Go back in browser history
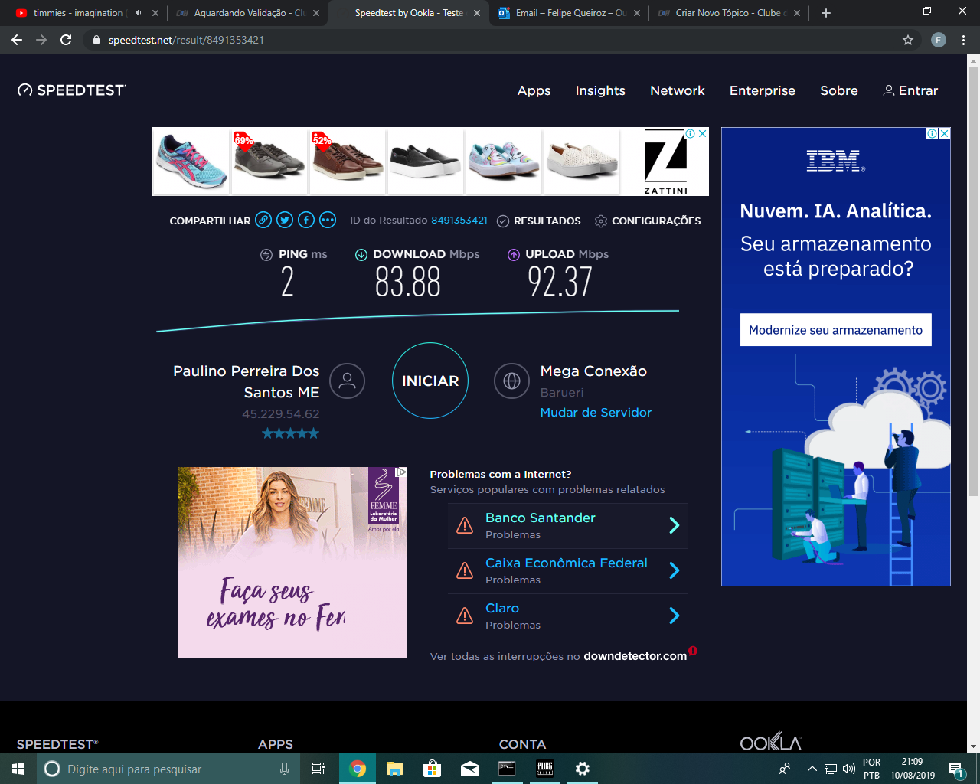Screen dimensions: 980x784 pos(17,40)
